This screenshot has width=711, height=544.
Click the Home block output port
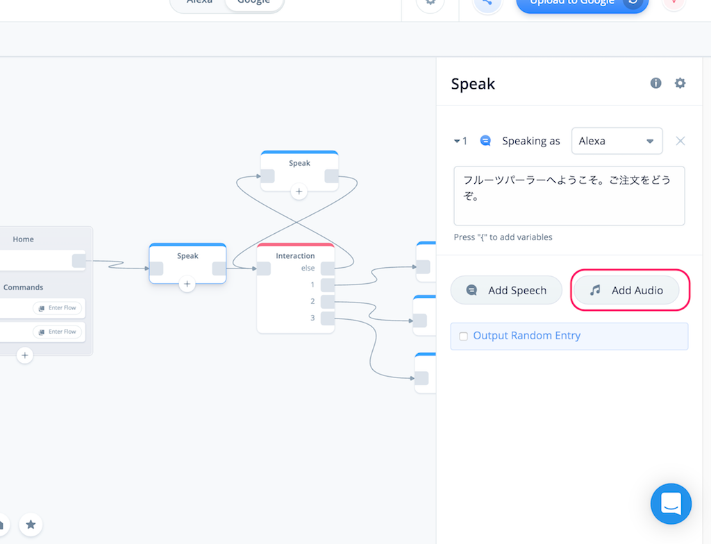[x=79, y=261]
